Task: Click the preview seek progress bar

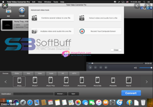Action: tap(116, 63)
